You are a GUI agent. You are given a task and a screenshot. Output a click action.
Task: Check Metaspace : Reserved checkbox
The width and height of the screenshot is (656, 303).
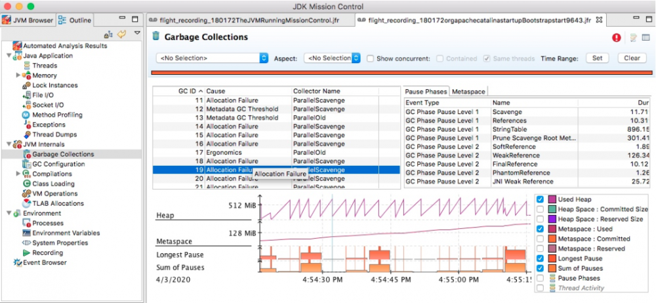540,249
